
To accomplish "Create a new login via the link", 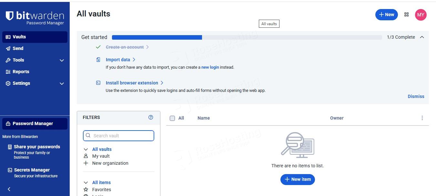I will (210, 67).
